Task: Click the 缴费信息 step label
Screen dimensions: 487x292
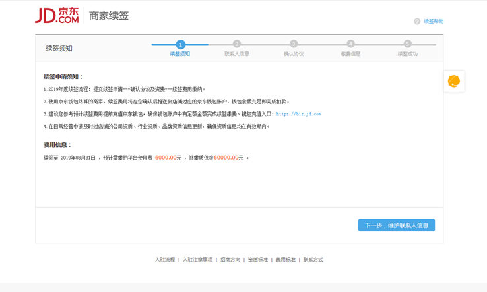Action: tap(350, 54)
